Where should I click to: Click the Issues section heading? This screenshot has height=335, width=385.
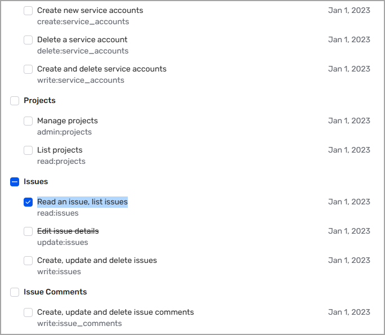point(35,181)
